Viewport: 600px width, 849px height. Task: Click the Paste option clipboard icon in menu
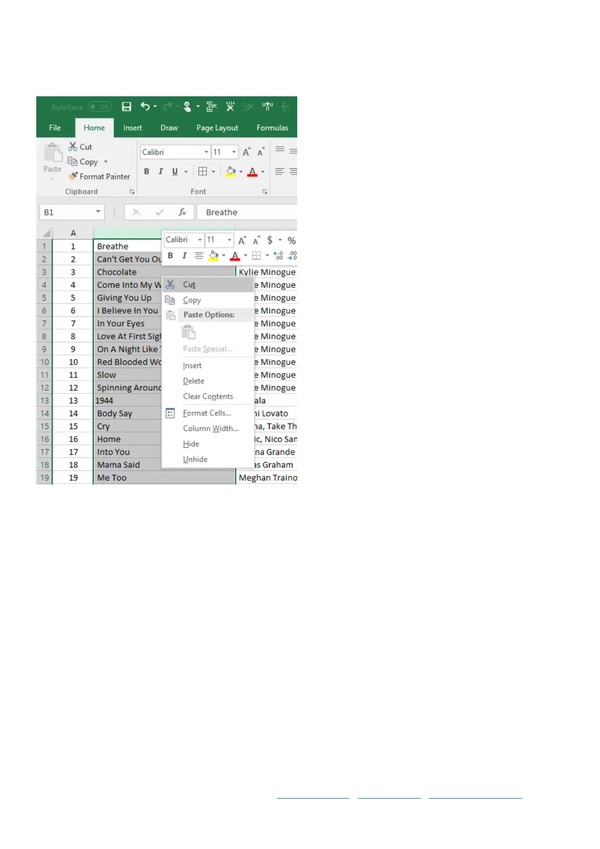pyautogui.click(x=188, y=332)
